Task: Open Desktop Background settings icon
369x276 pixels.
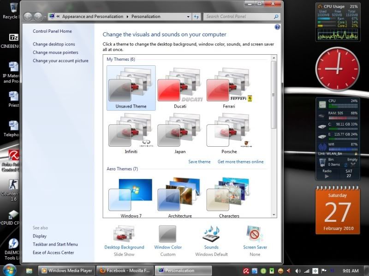Action: (124, 234)
